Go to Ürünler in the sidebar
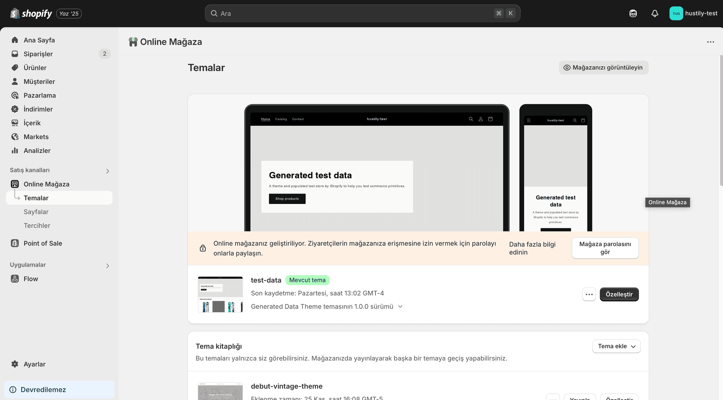Image resolution: width=723 pixels, height=400 pixels. pos(59,68)
